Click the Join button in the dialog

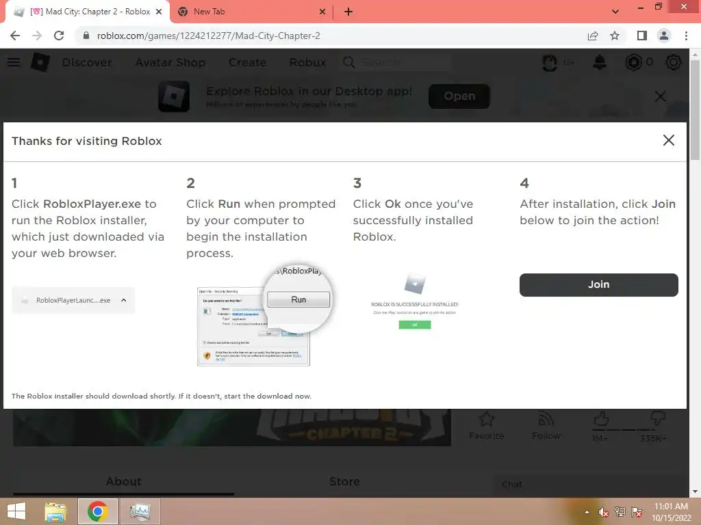click(x=598, y=285)
